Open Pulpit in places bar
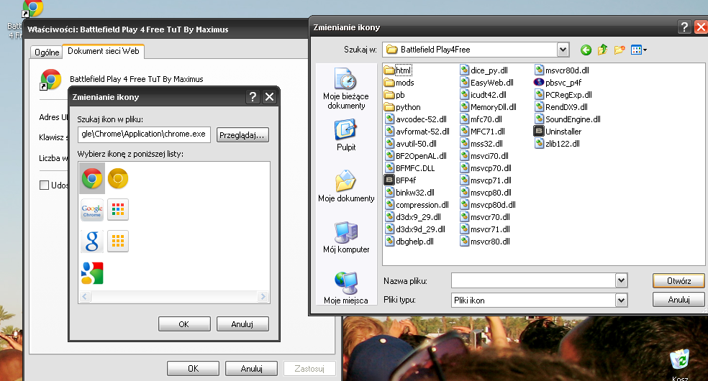Viewport: 708px width, 381px height. click(x=346, y=135)
